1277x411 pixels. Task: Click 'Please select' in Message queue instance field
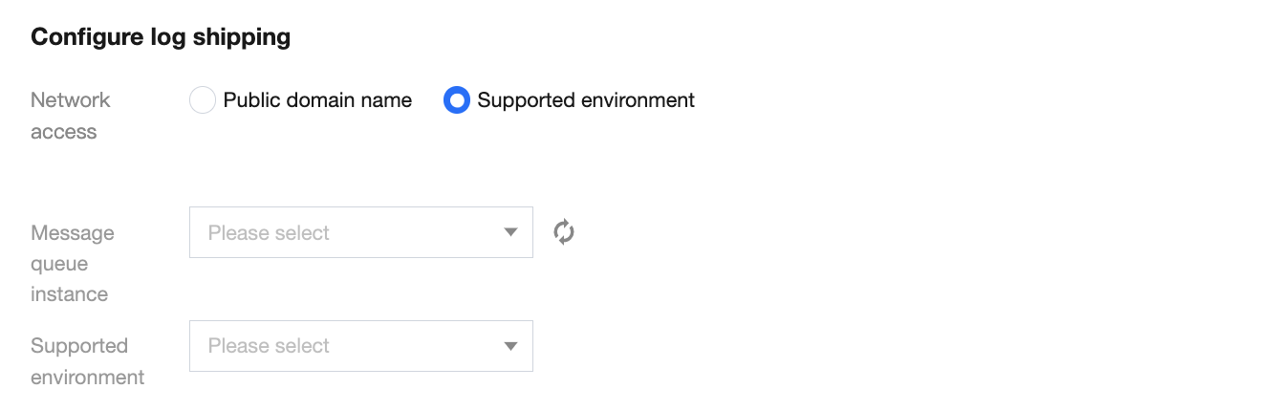click(x=269, y=232)
